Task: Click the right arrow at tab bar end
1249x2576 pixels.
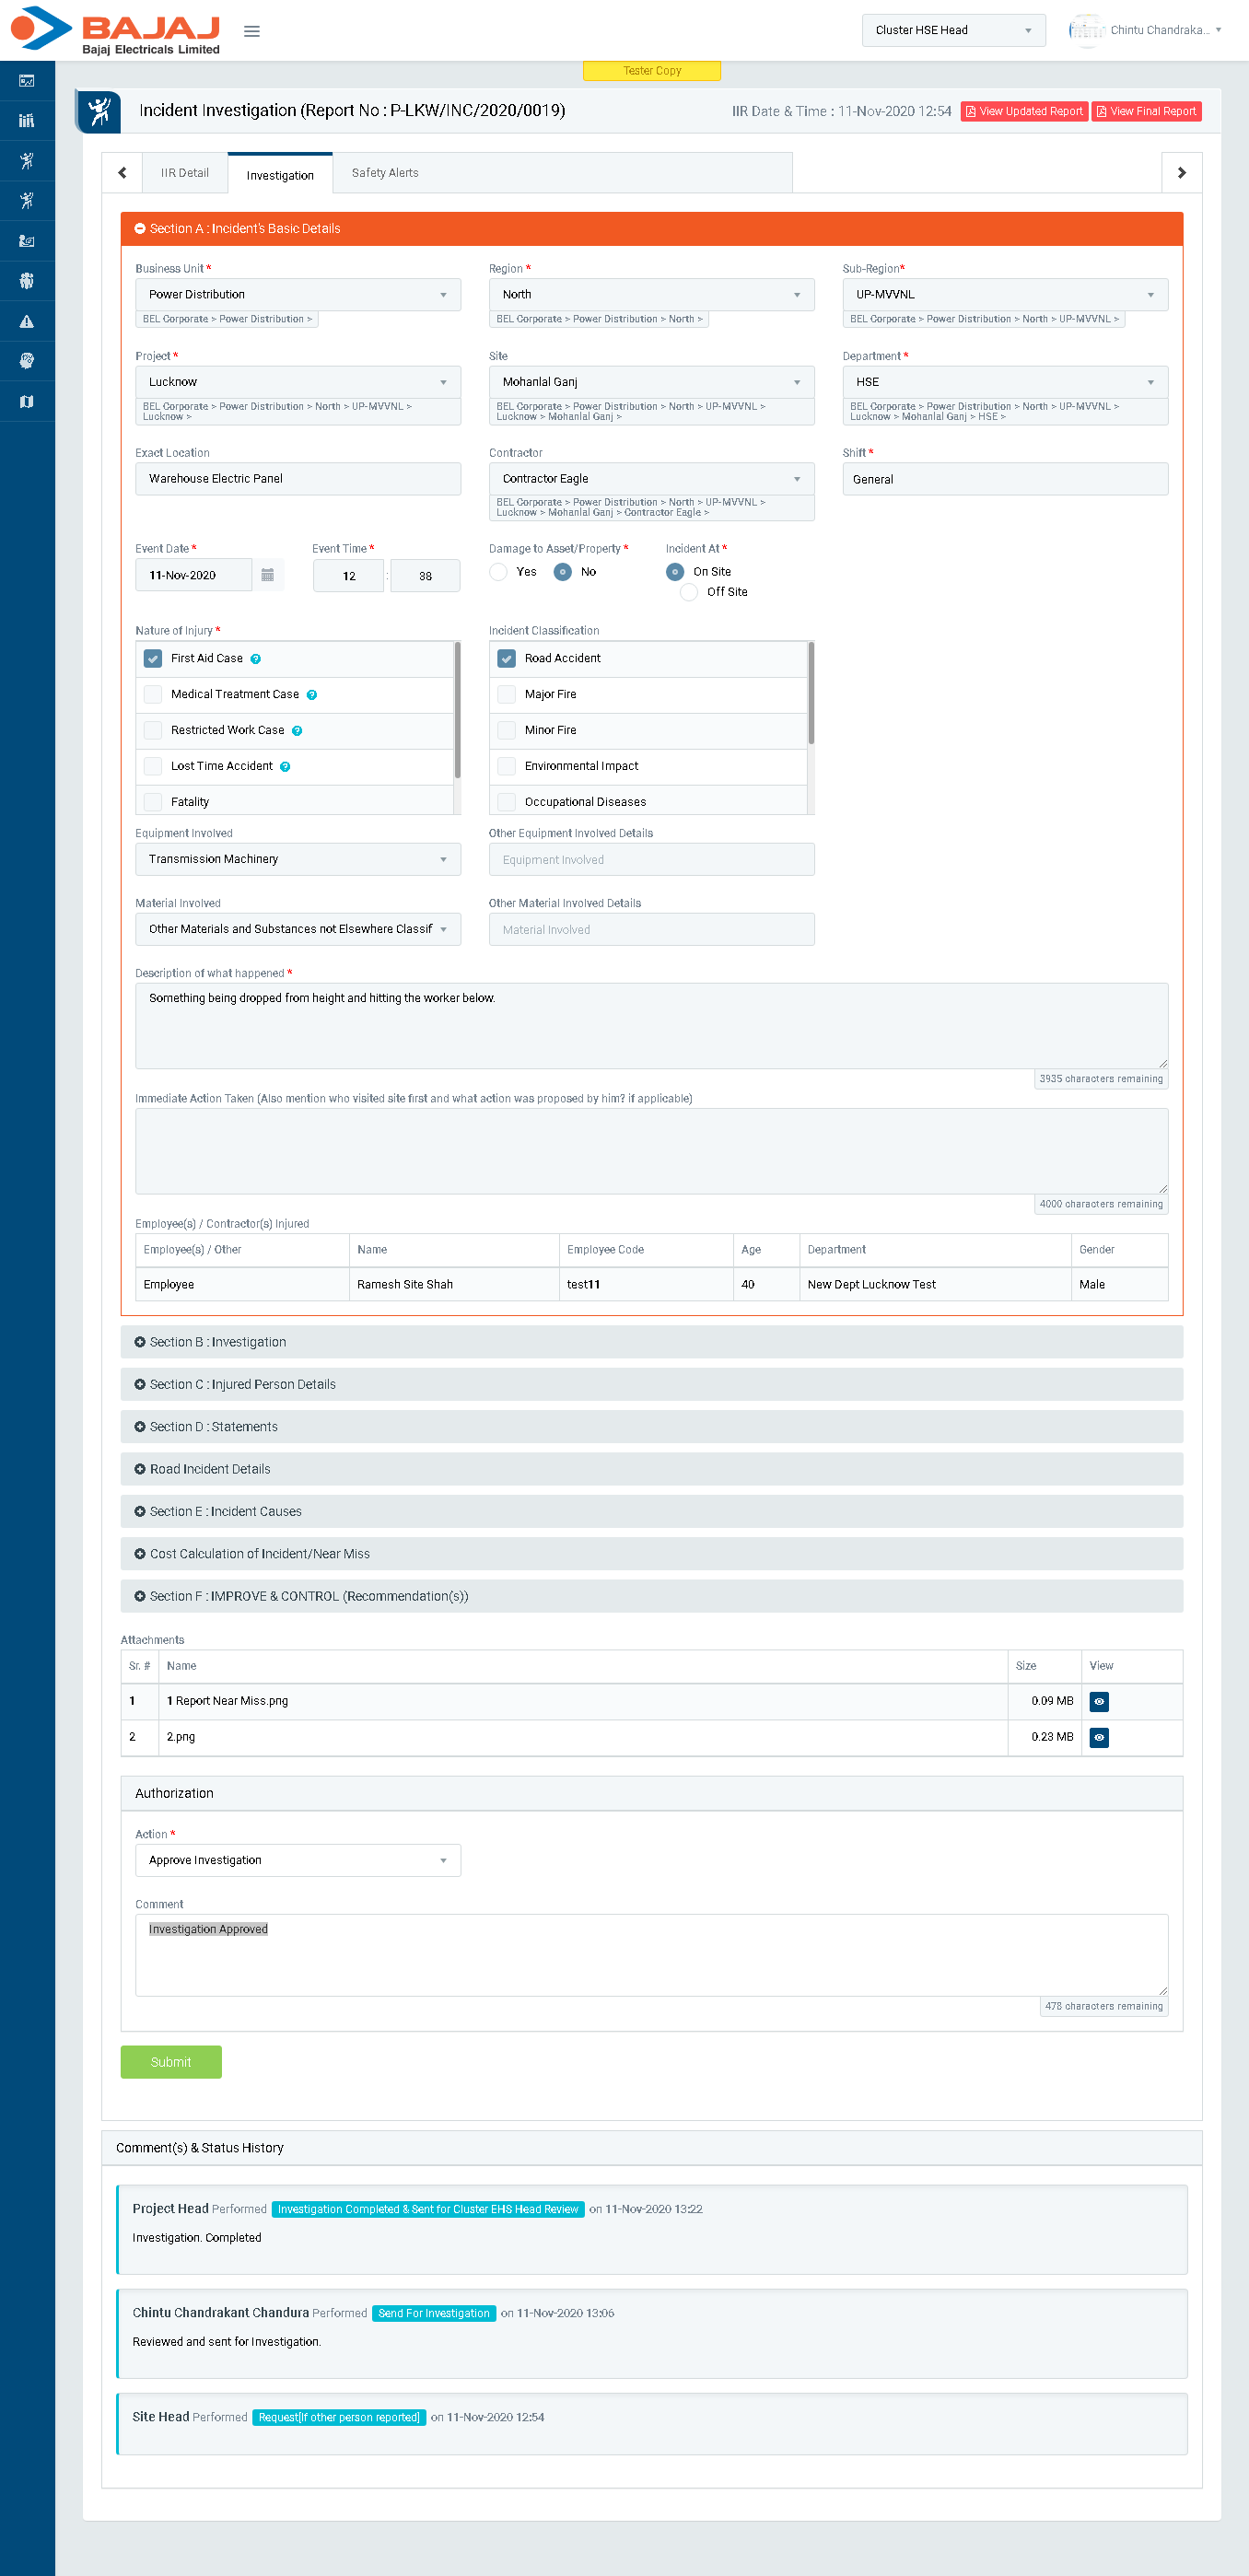Action: pos(1181,173)
